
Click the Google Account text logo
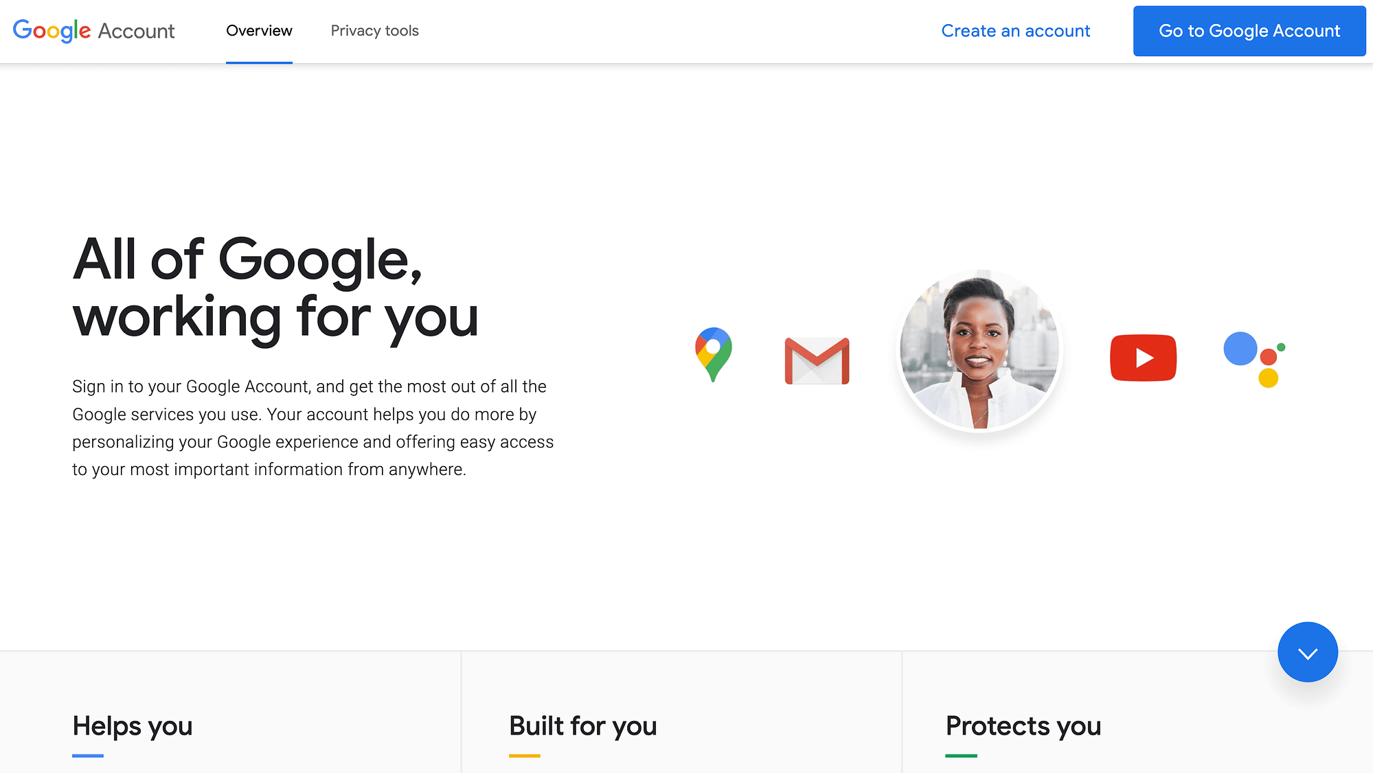tap(94, 31)
